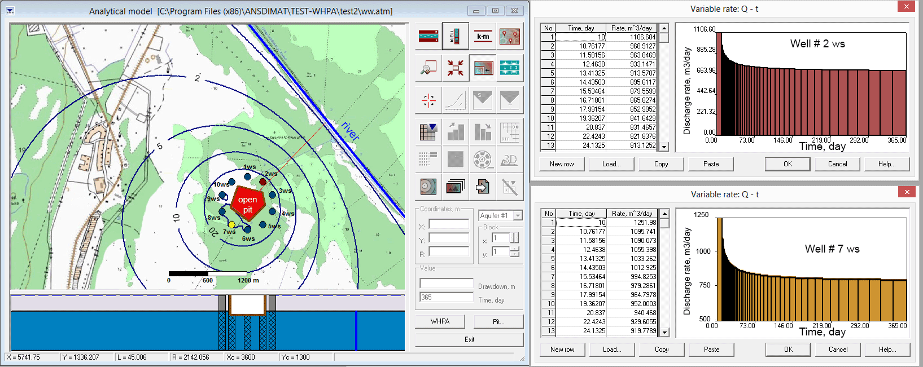Open the film reel animation icon

coord(483,160)
